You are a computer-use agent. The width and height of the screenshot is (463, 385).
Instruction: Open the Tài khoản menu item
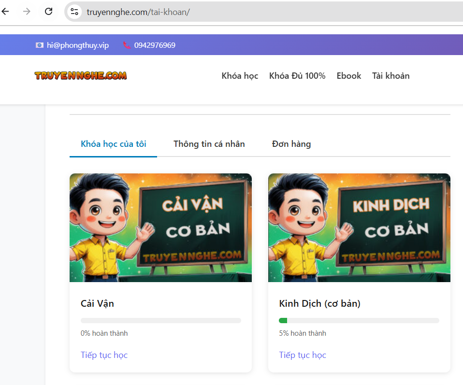[391, 76]
